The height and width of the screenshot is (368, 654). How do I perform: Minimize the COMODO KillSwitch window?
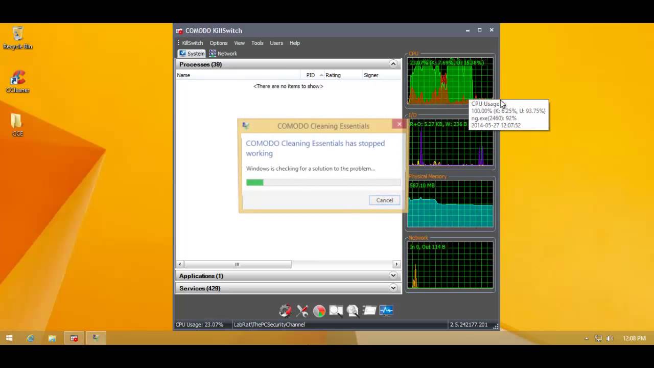point(468,30)
